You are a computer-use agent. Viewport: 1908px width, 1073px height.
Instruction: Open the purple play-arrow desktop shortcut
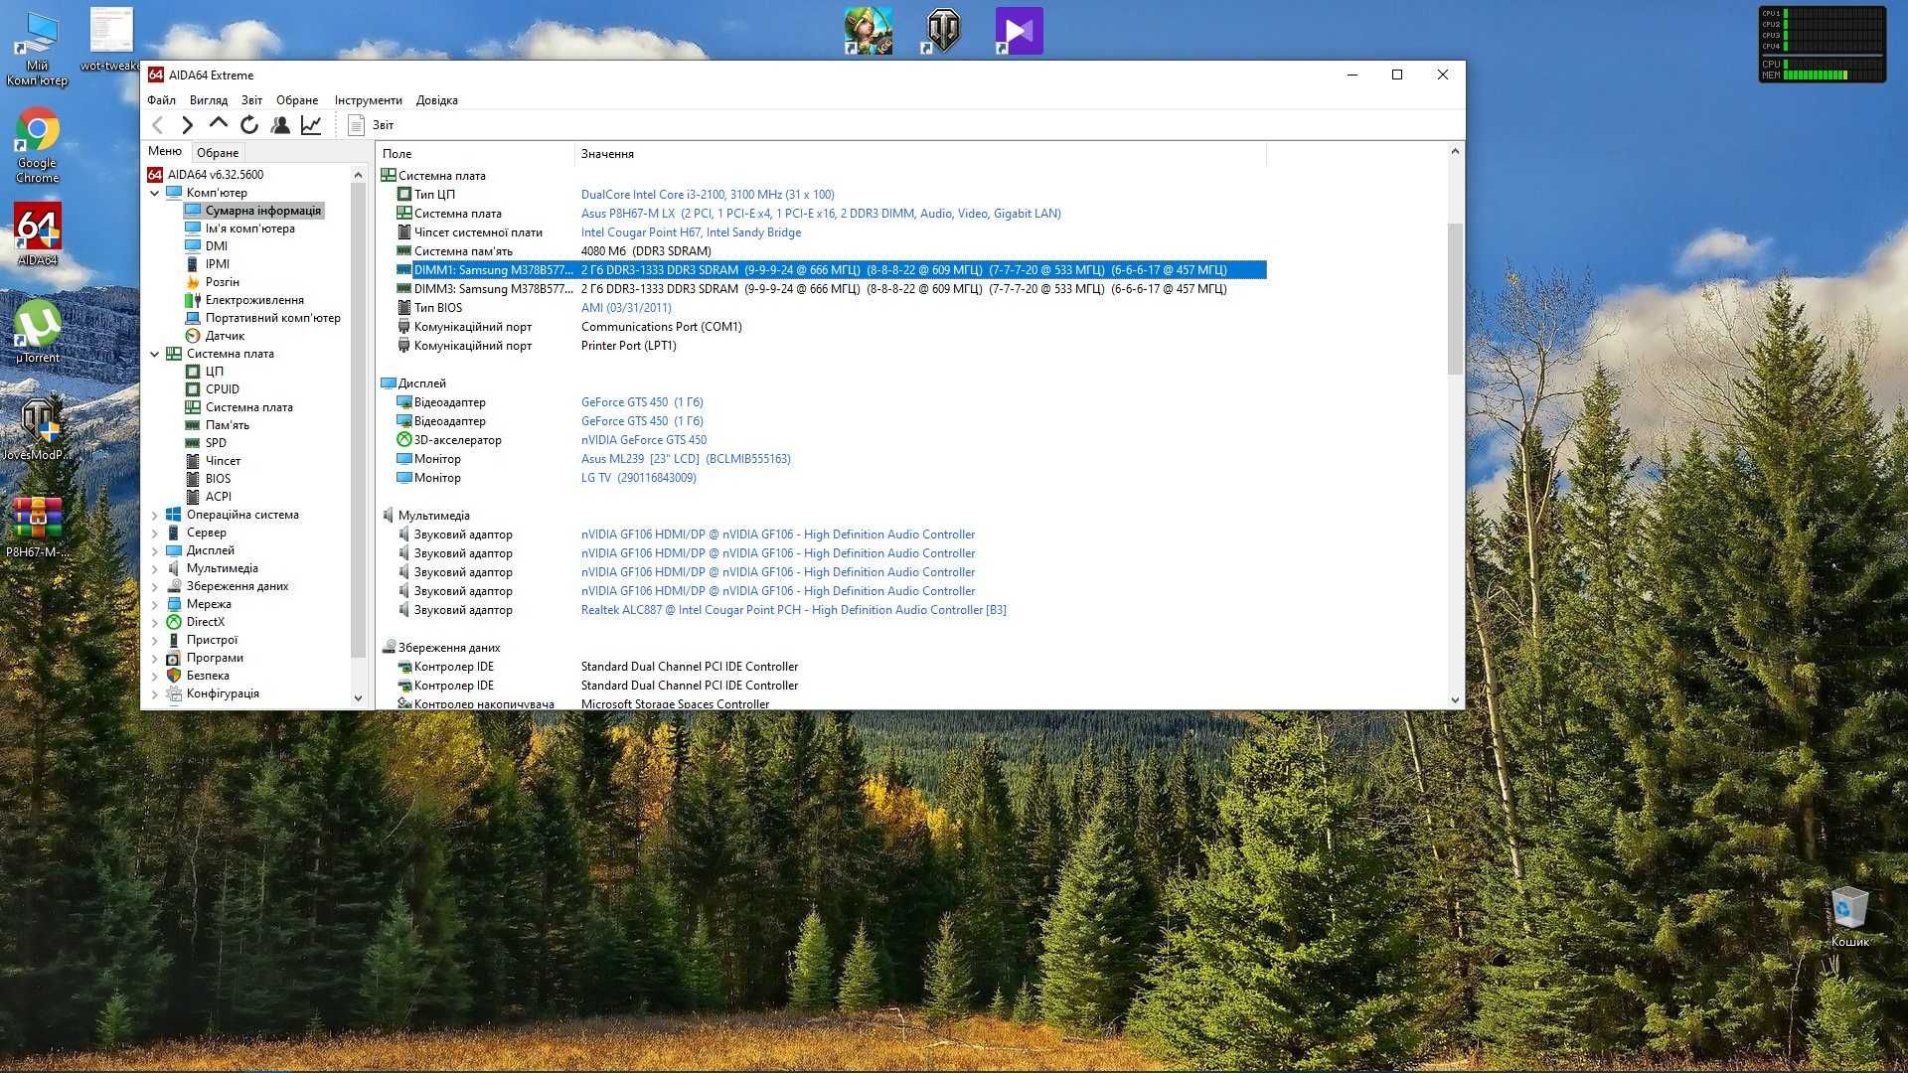tap(1019, 31)
